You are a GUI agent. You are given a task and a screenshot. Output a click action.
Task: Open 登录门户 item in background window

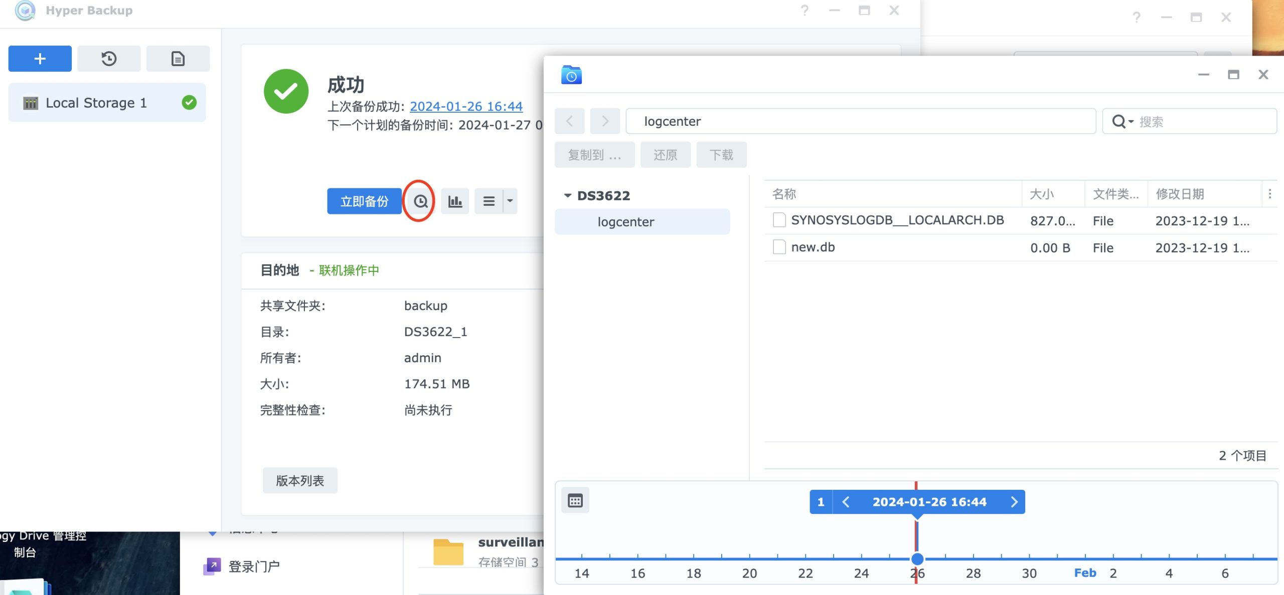(242, 566)
